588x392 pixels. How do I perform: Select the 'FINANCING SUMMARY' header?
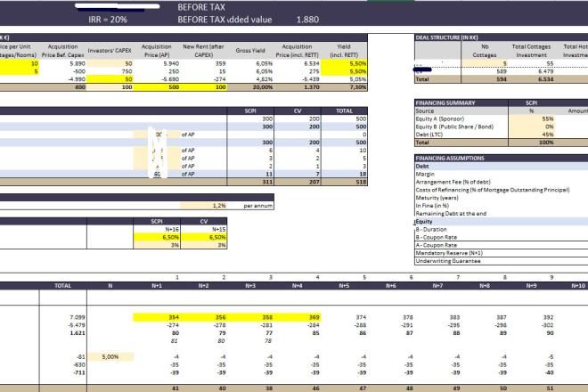click(445, 102)
